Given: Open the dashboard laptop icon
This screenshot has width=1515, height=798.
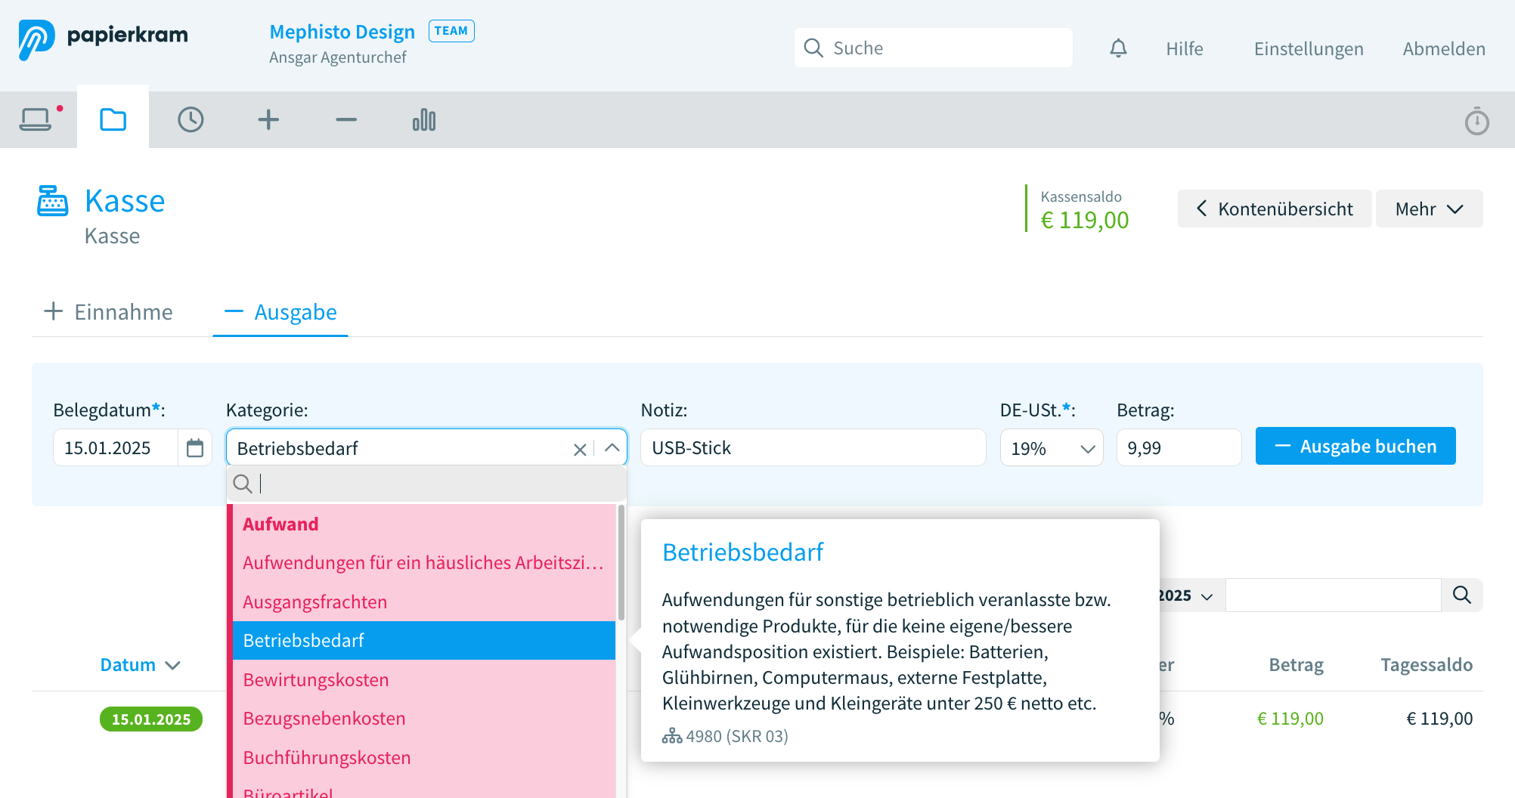Looking at the screenshot, I should pos(36,119).
